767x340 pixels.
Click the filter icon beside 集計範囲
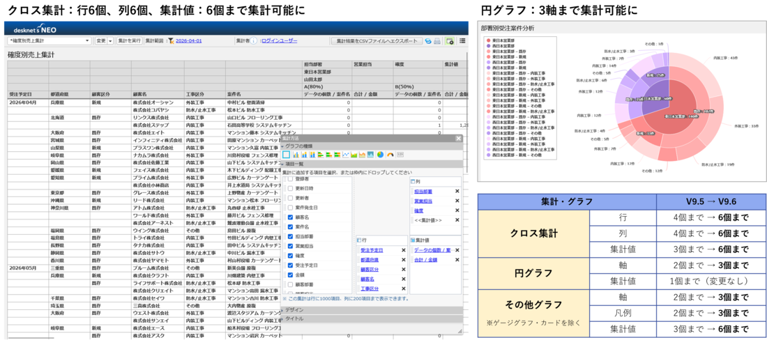(x=172, y=41)
